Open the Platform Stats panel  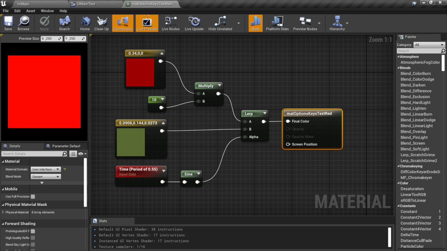[x=277, y=23]
